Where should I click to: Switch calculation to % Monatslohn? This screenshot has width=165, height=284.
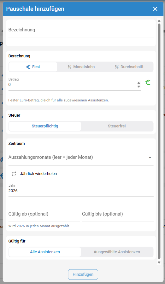pyautogui.click(x=81, y=67)
